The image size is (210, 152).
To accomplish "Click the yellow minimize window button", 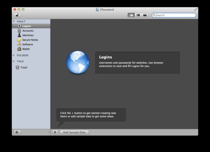I will tap(19, 9).
